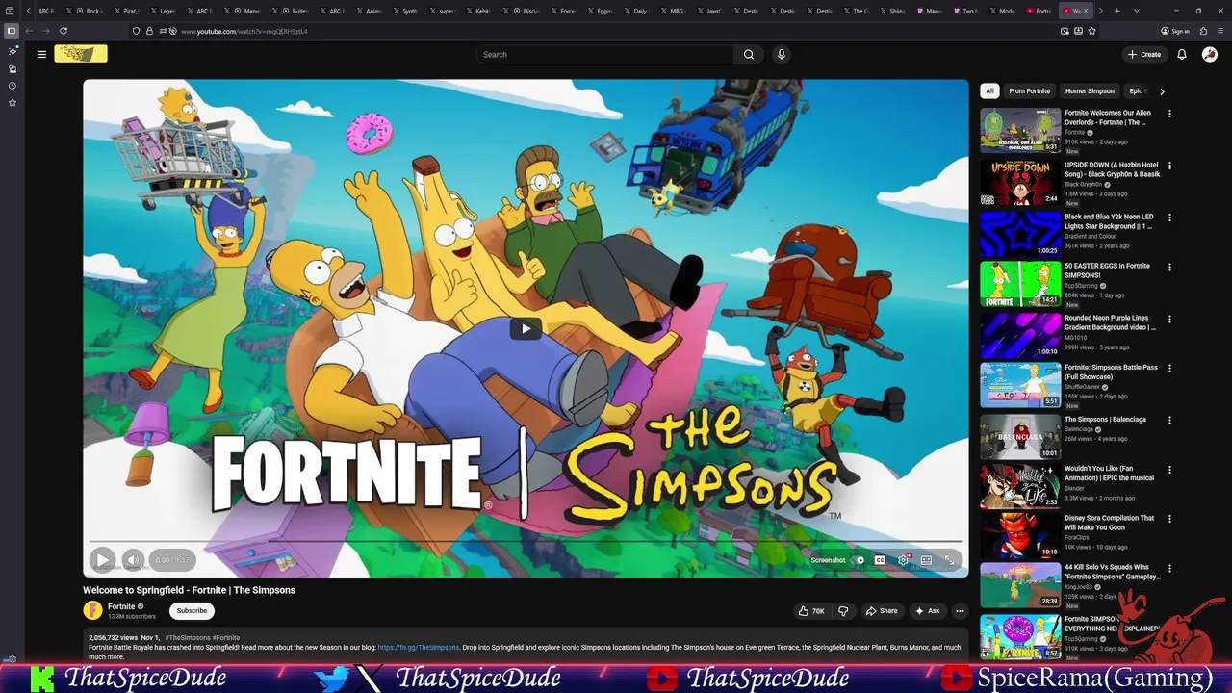This screenshot has height=693, width=1232.
Task: Select the From Fortnite chip
Action: [1029, 90]
